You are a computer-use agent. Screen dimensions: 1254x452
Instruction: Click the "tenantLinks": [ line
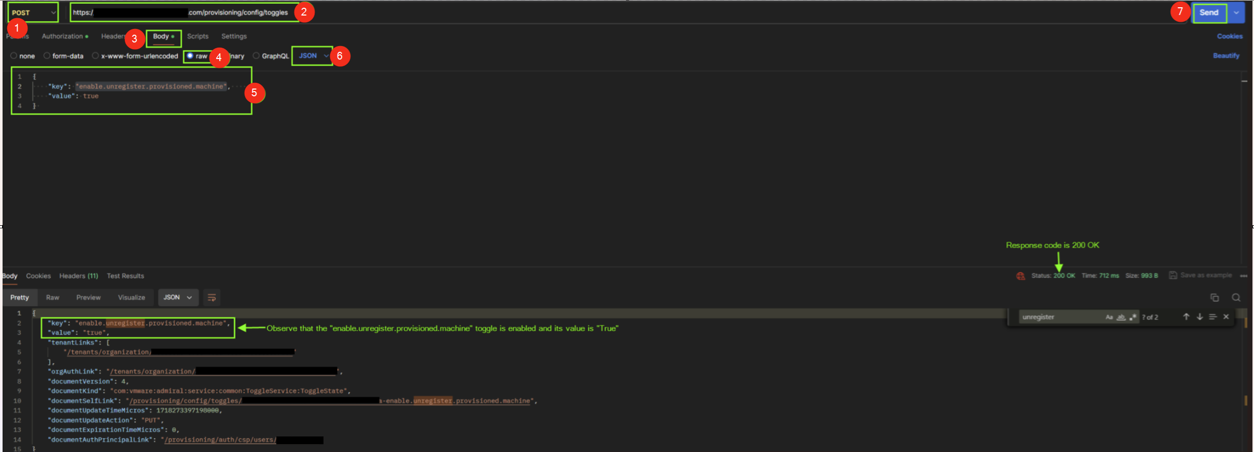click(x=79, y=343)
